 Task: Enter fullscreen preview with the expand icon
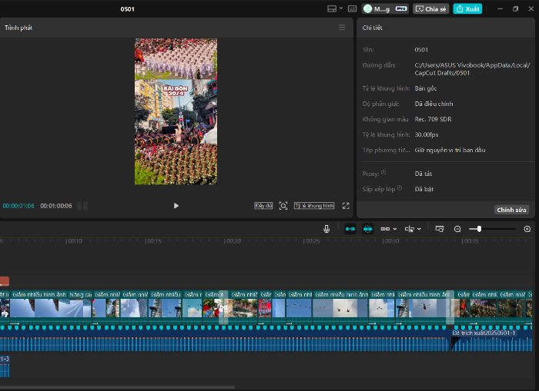click(346, 206)
